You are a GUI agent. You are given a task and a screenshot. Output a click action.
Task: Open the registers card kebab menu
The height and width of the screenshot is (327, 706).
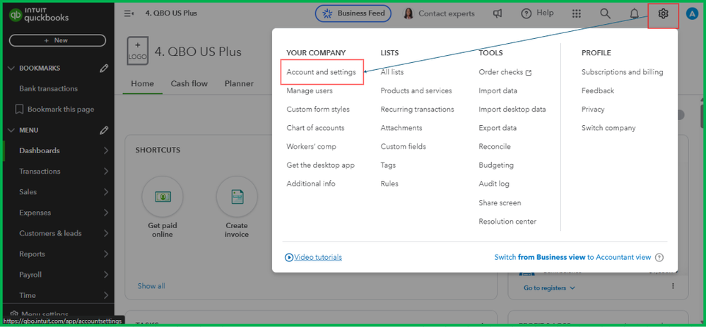click(x=673, y=286)
